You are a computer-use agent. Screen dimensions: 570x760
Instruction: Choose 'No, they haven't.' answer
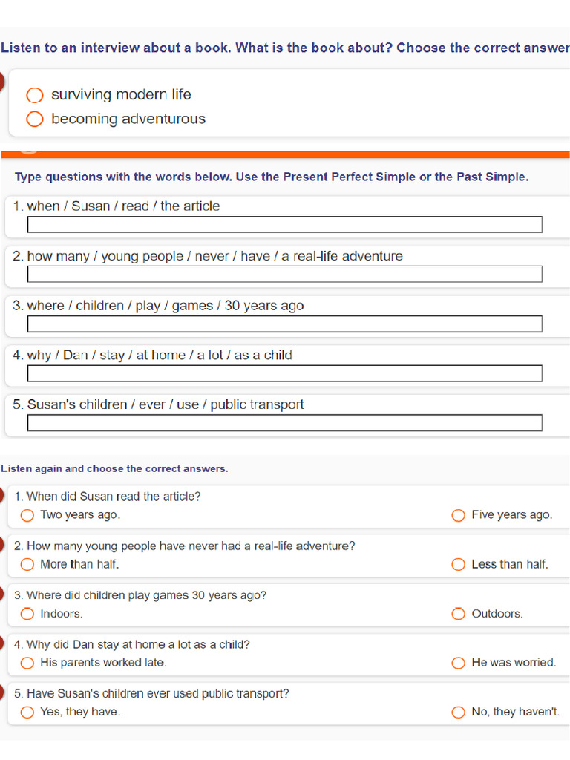tap(459, 712)
